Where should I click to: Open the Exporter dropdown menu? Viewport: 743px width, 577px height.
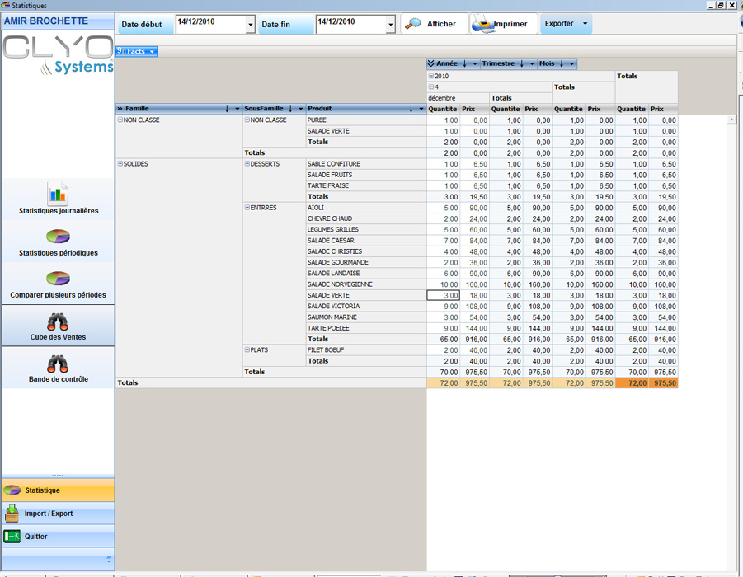[x=585, y=24]
